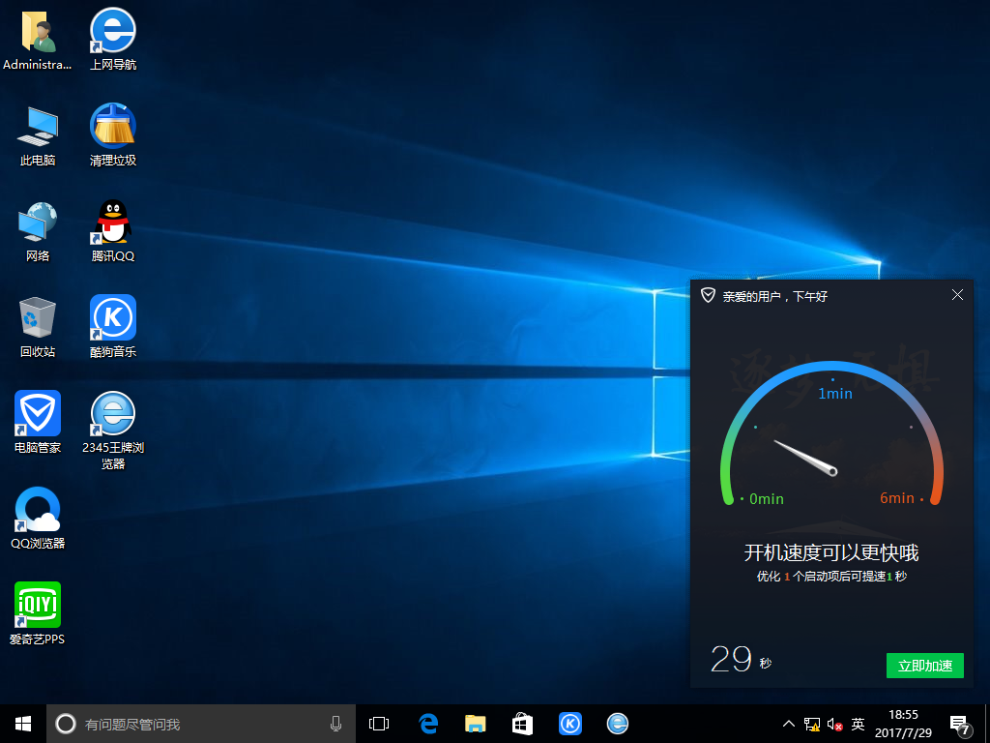Select the 此电脑 desktop icon
Image resolution: width=990 pixels, height=743 pixels.
click(x=38, y=135)
